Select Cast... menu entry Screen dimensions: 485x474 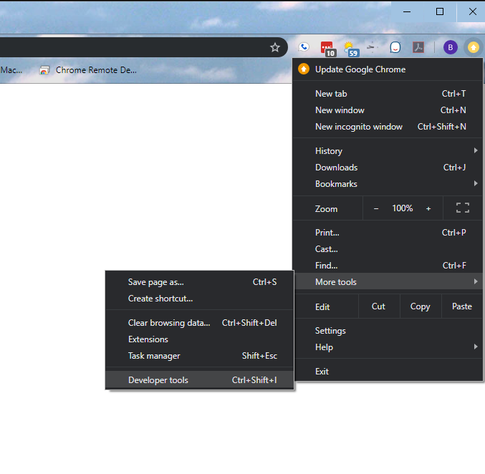click(388, 249)
